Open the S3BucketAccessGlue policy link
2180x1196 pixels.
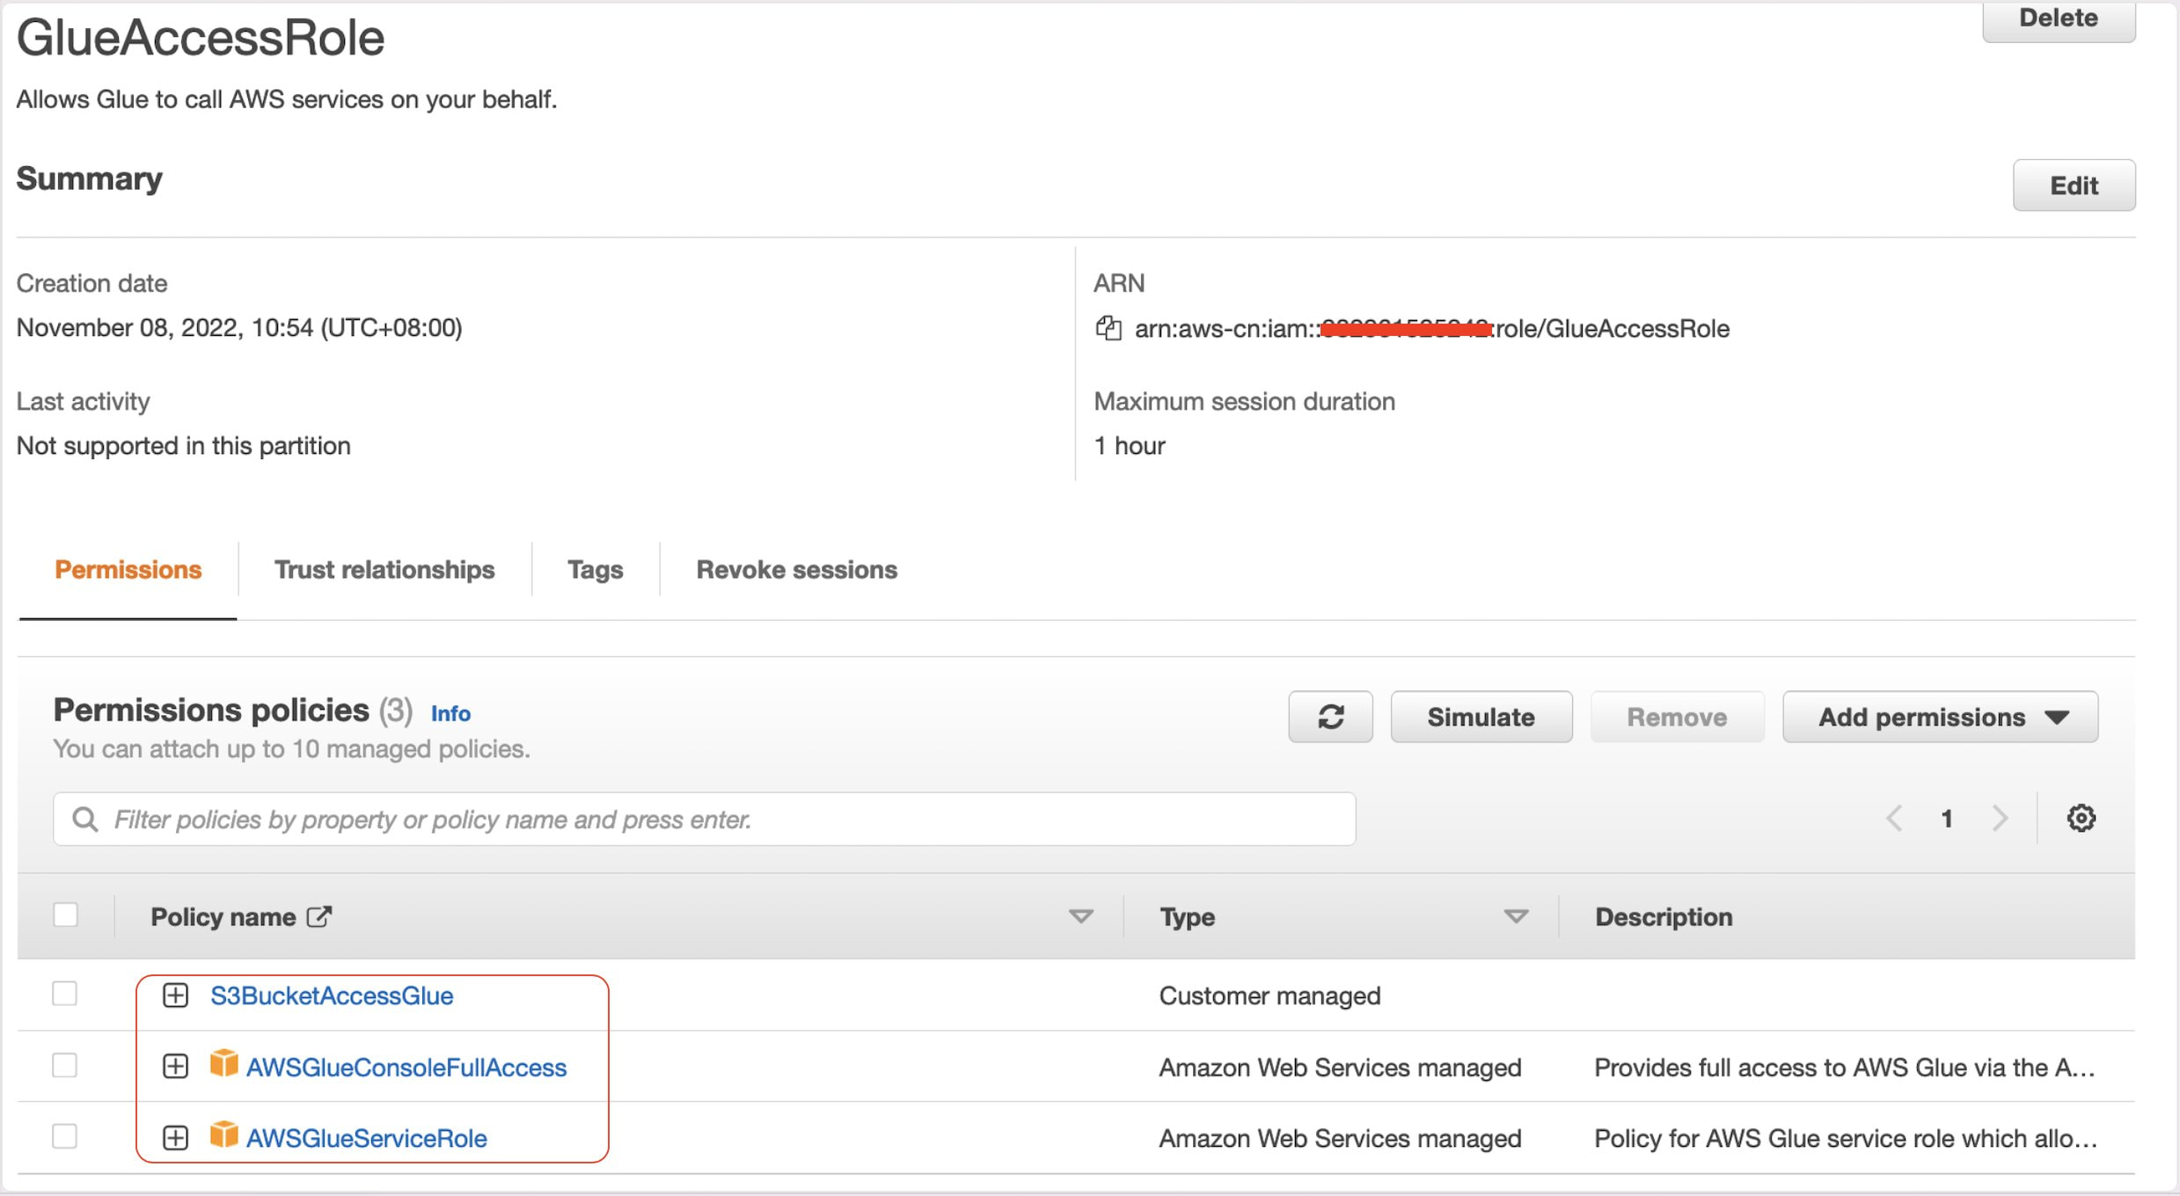tap(332, 995)
